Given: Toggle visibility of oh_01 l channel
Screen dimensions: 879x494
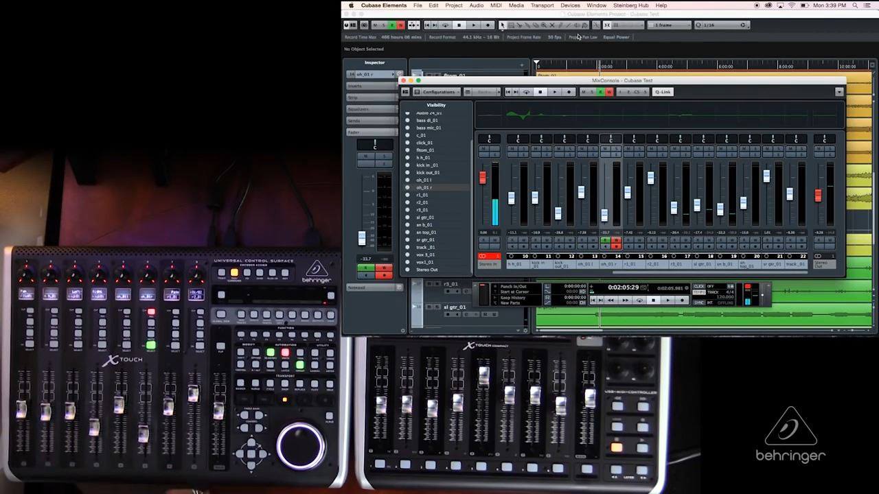Looking at the screenshot, I should click(407, 180).
